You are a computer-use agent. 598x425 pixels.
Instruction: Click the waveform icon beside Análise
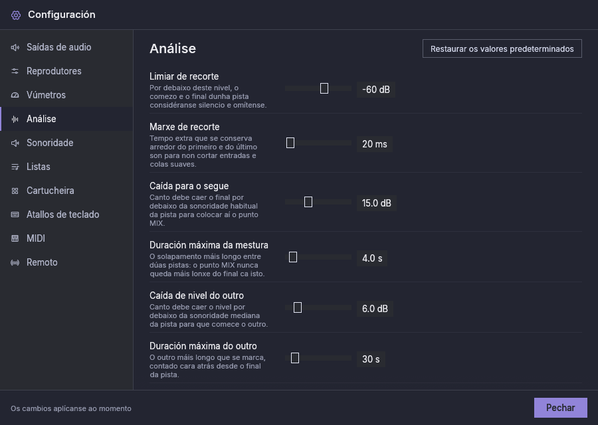(15, 120)
